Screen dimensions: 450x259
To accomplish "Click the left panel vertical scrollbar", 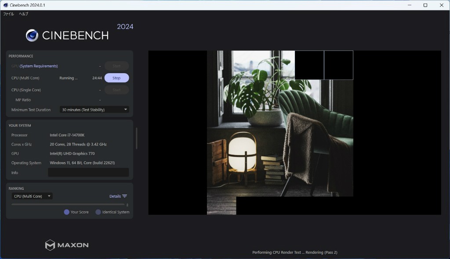I will pyautogui.click(x=136, y=138).
